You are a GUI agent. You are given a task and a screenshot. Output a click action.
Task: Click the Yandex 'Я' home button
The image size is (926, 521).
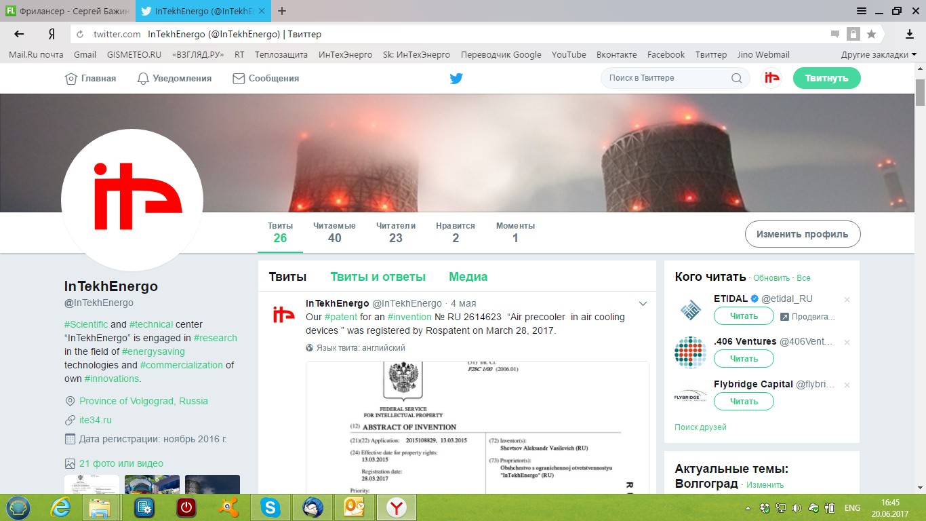[x=52, y=34]
